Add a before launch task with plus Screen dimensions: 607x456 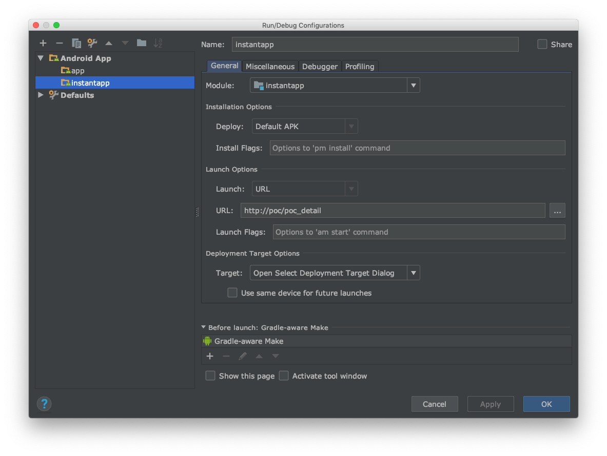(x=210, y=356)
